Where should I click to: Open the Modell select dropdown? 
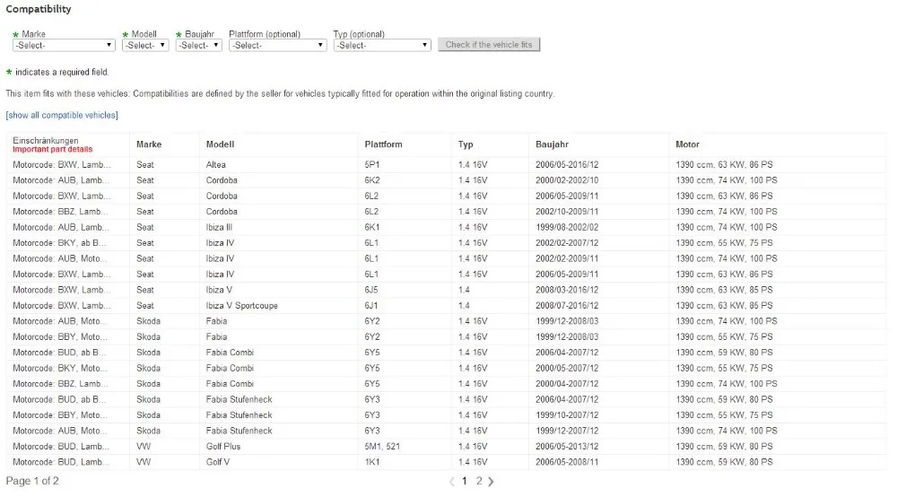[x=145, y=45]
